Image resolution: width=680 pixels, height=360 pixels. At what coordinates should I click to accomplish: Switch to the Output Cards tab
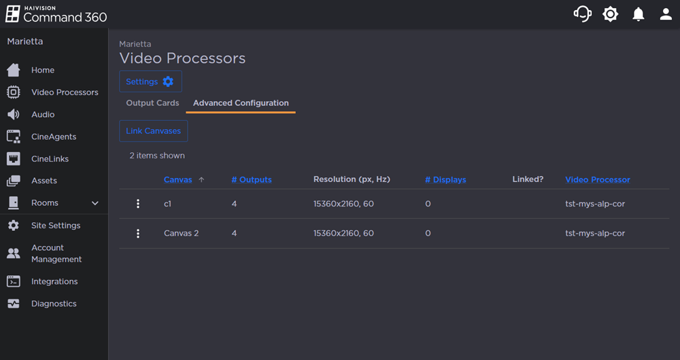click(152, 103)
